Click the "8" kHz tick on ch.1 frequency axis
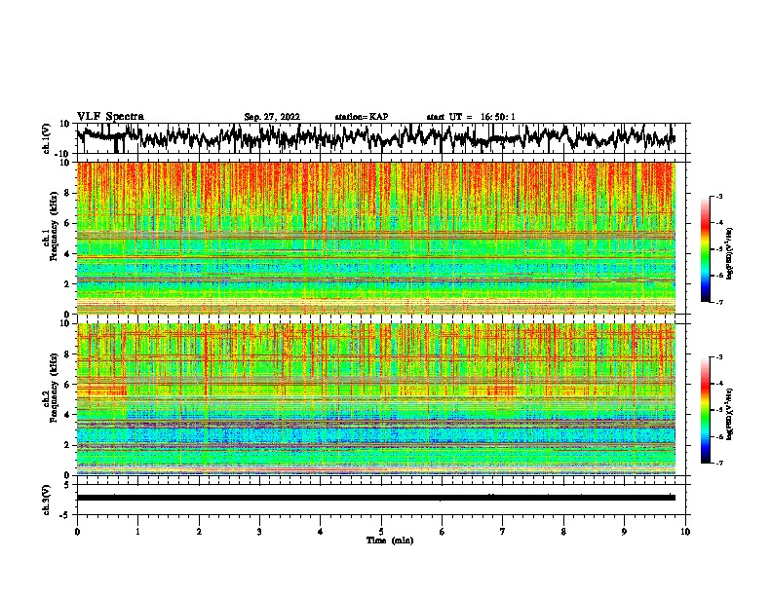The width and height of the screenshot is (772, 596). (x=67, y=193)
